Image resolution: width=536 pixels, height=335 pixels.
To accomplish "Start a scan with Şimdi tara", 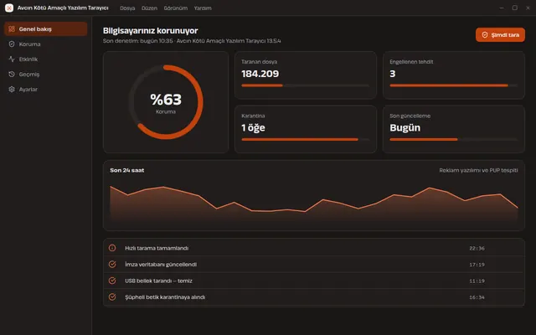I will tap(500, 35).
